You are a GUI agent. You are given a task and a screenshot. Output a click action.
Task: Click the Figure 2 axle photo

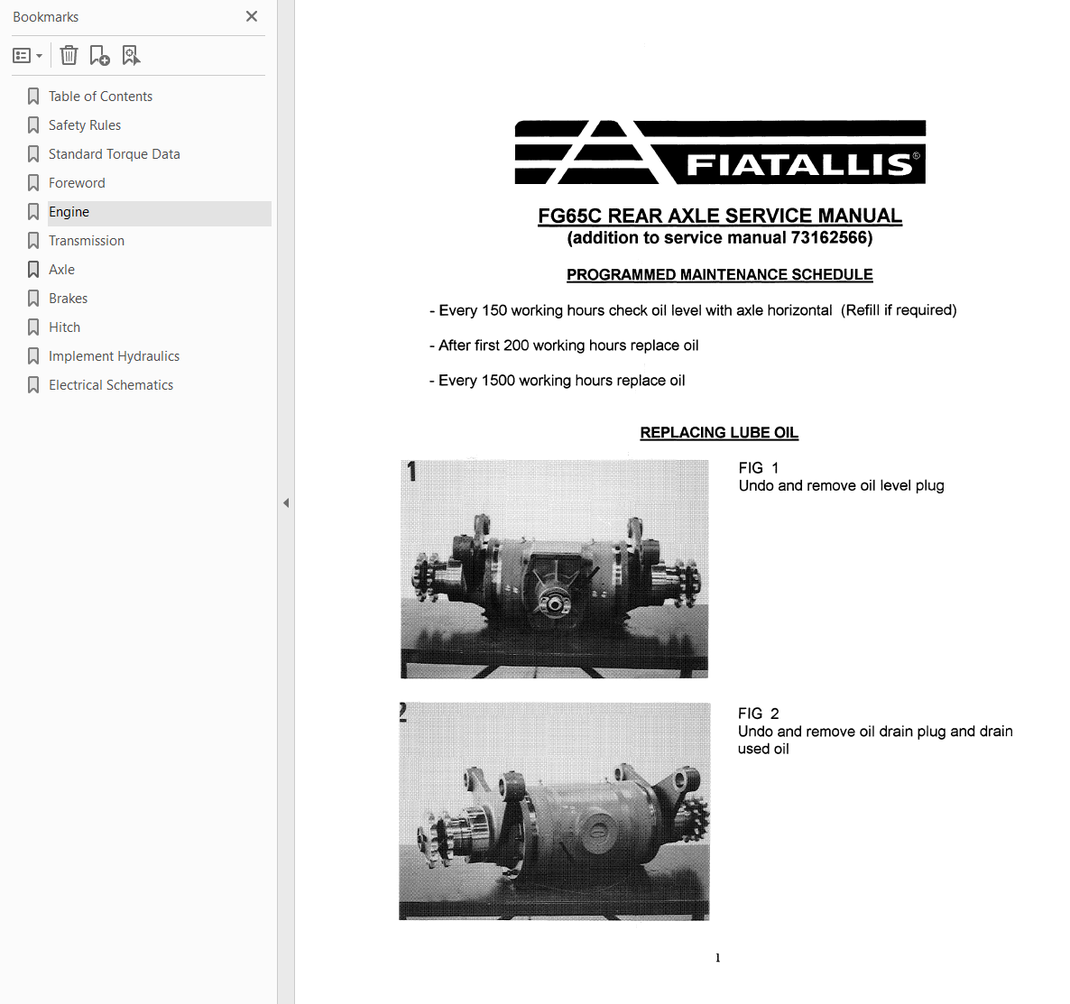click(x=554, y=811)
